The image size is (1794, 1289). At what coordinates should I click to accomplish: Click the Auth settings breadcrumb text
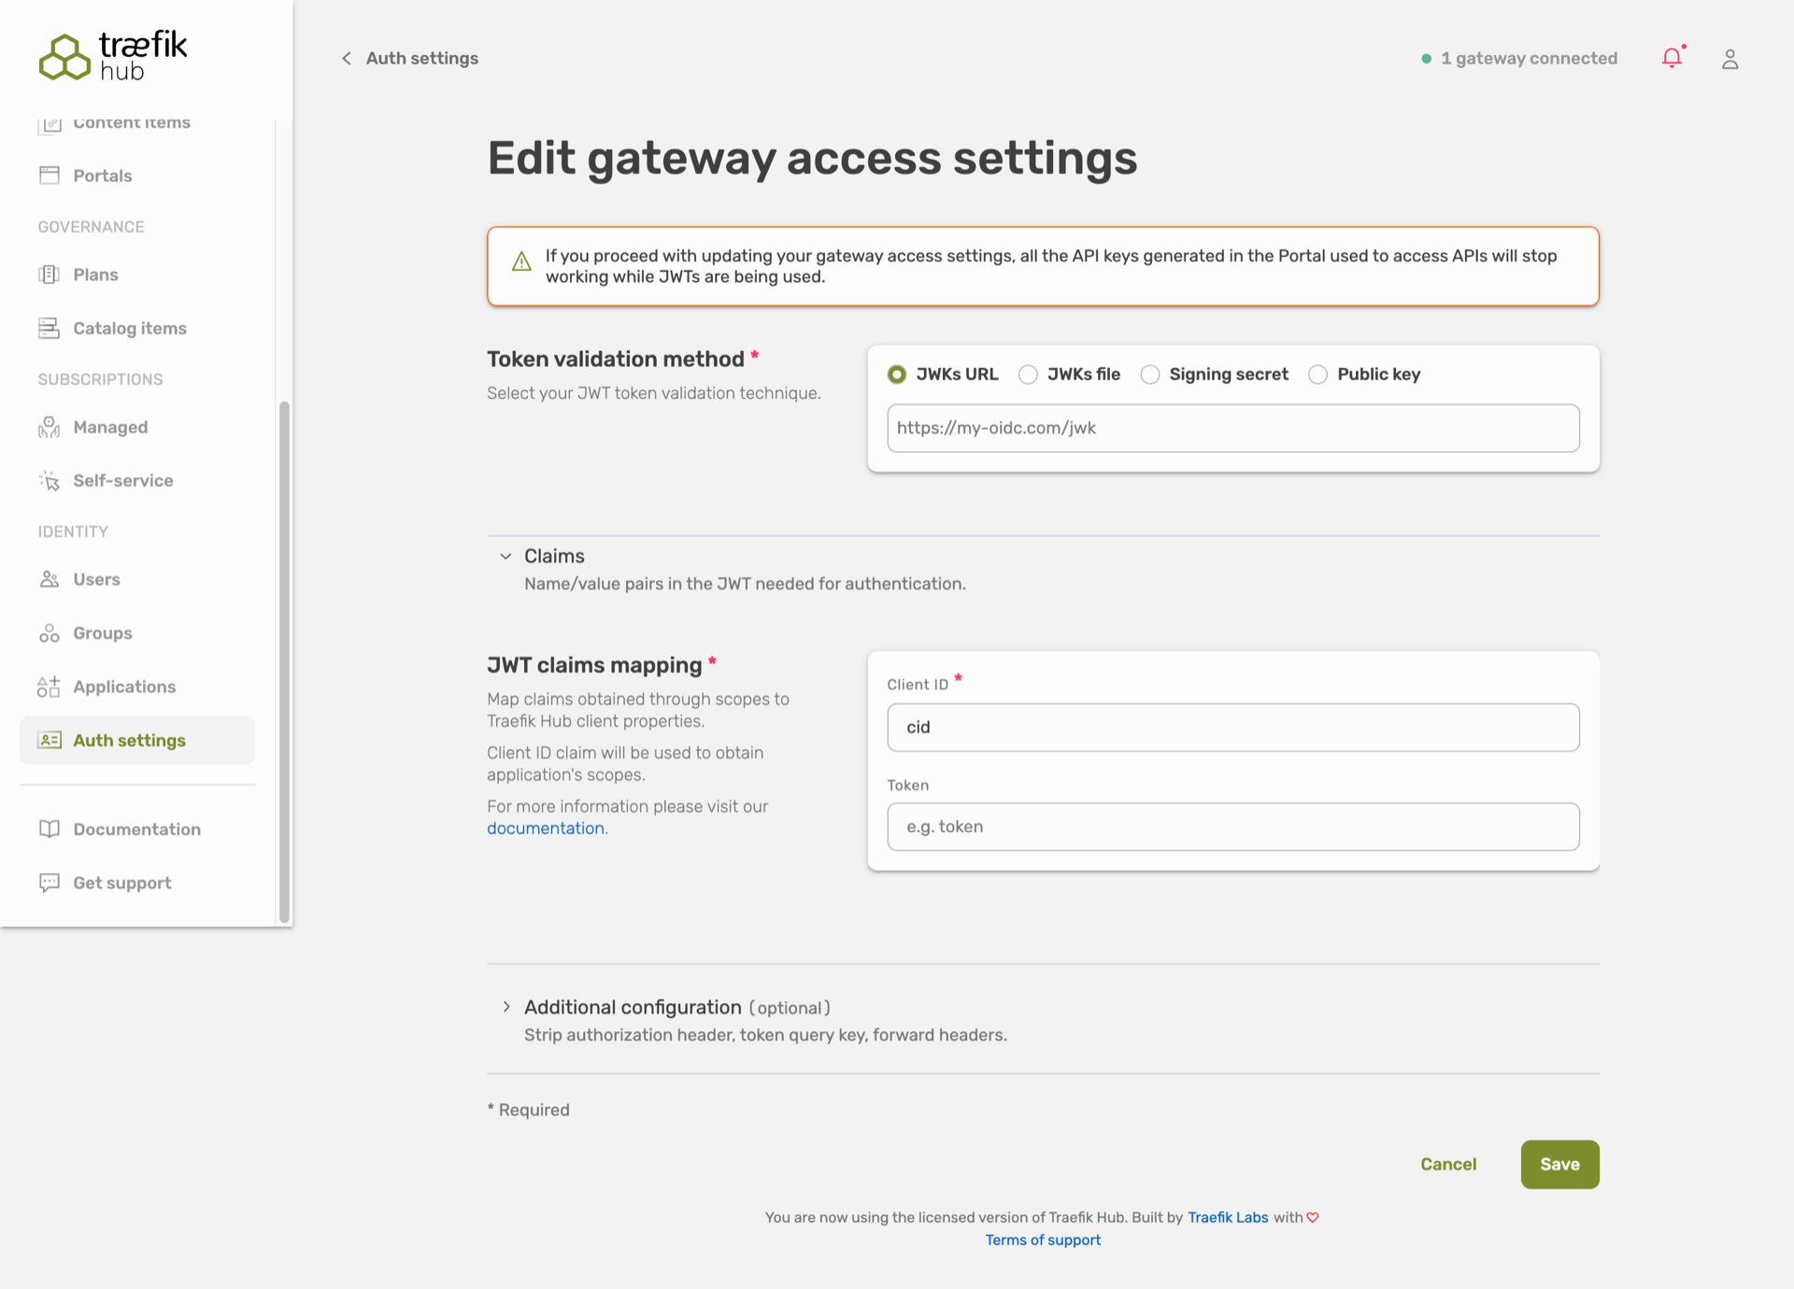[422, 58]
